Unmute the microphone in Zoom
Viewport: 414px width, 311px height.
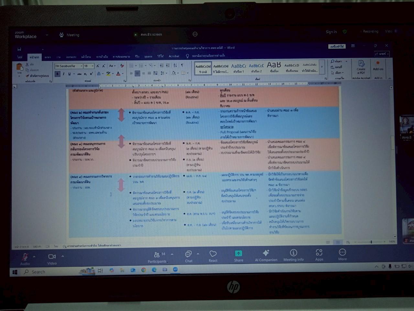point(25,257)
